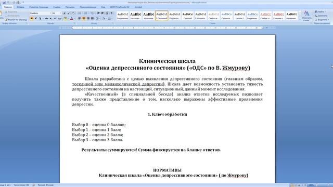Screen dimensions: 333x187
Task: Open the Font dialog launcher
Action: tap(74, 23)
